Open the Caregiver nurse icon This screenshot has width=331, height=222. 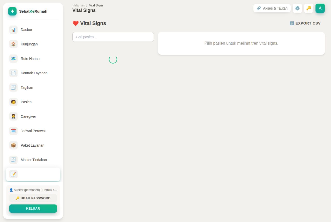tap(13, 116)
